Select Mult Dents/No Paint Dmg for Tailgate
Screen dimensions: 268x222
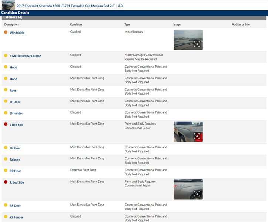87,158
